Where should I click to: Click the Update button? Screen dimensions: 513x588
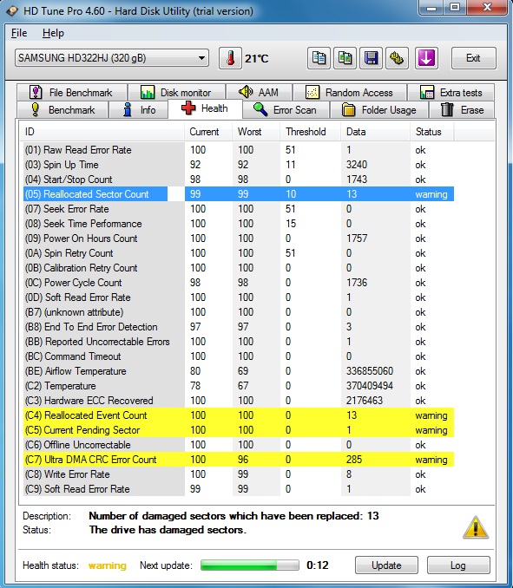tap(386, 565)
